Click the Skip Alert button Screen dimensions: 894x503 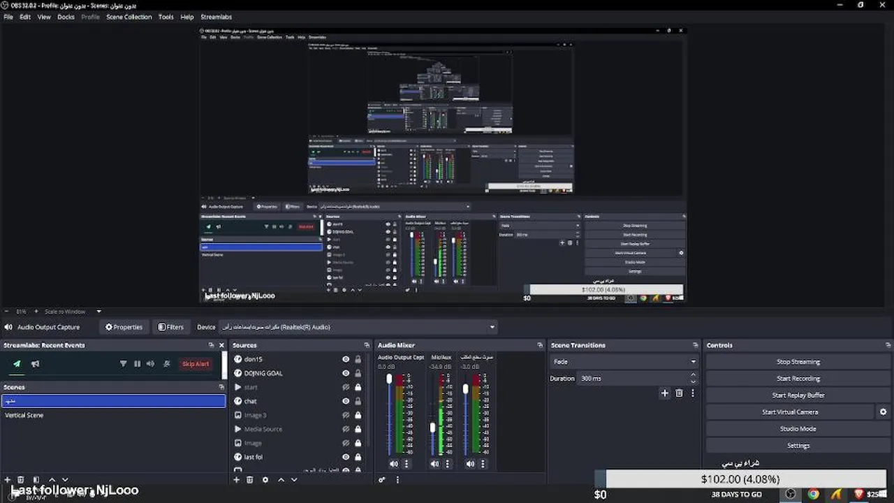click(x=196, y=364)
